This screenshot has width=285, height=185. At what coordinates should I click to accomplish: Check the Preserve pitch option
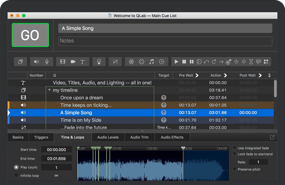234,170
